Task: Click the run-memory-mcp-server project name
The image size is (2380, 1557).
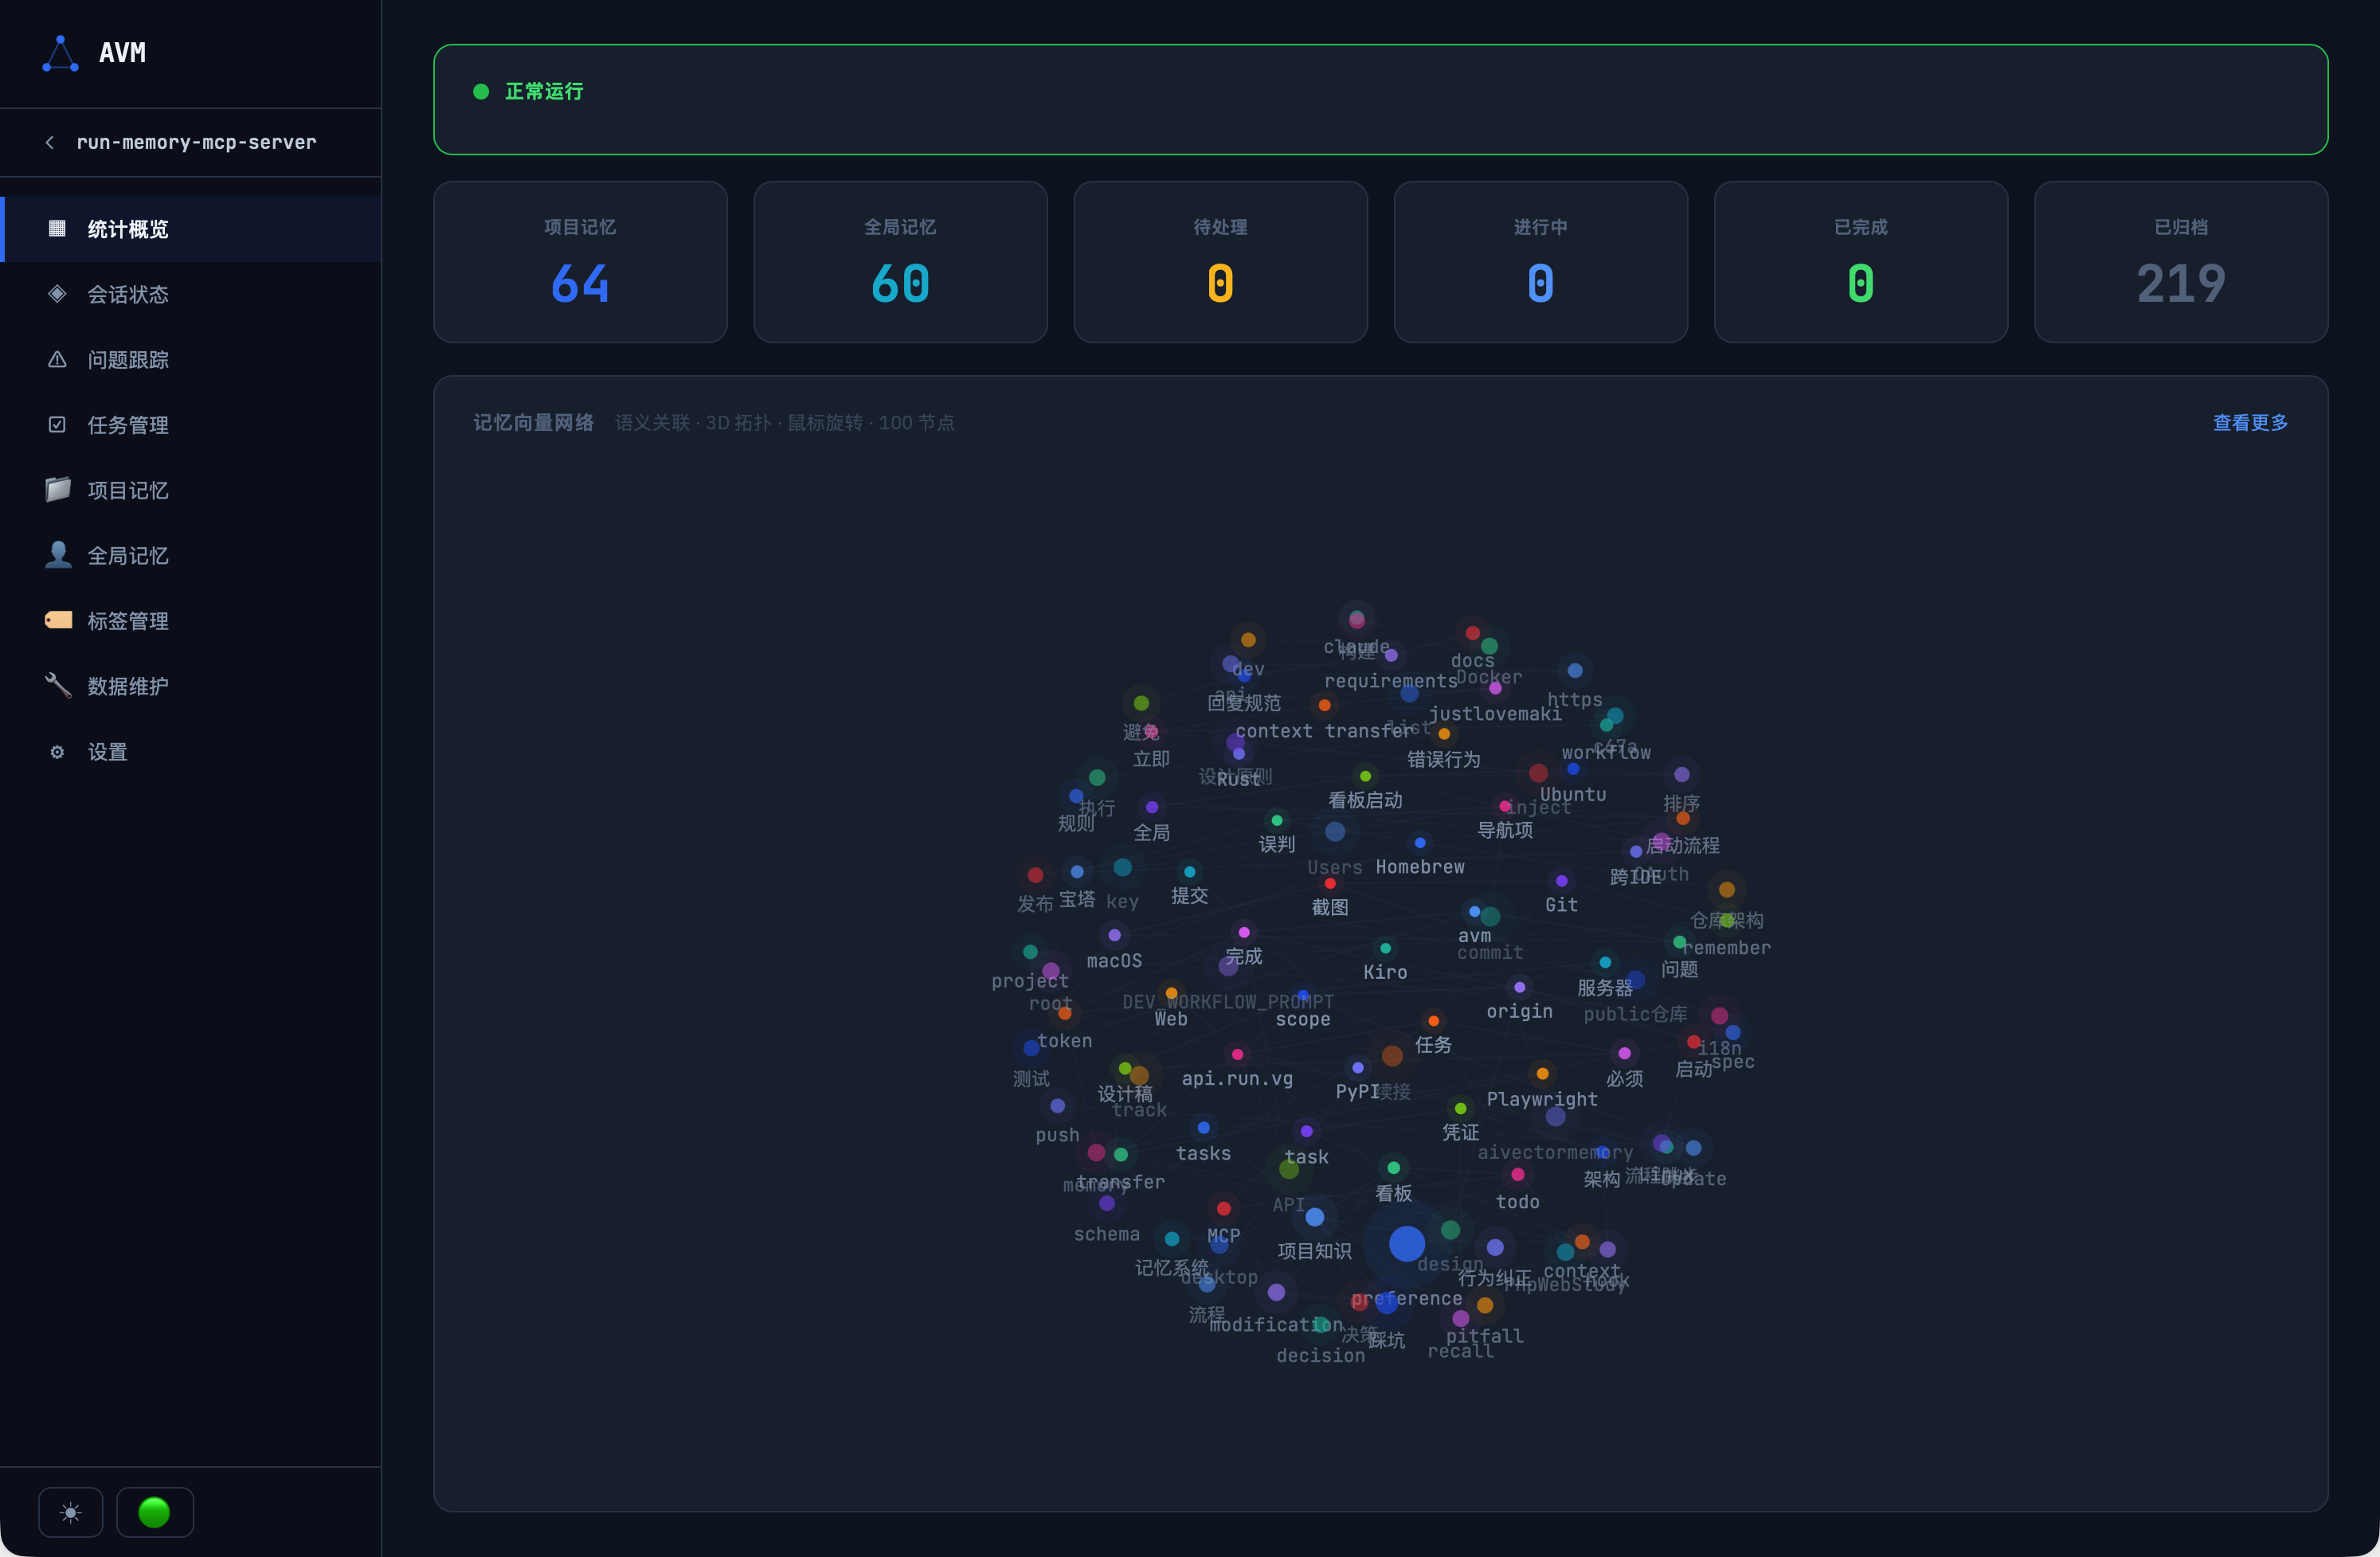Action: (196, 143)
